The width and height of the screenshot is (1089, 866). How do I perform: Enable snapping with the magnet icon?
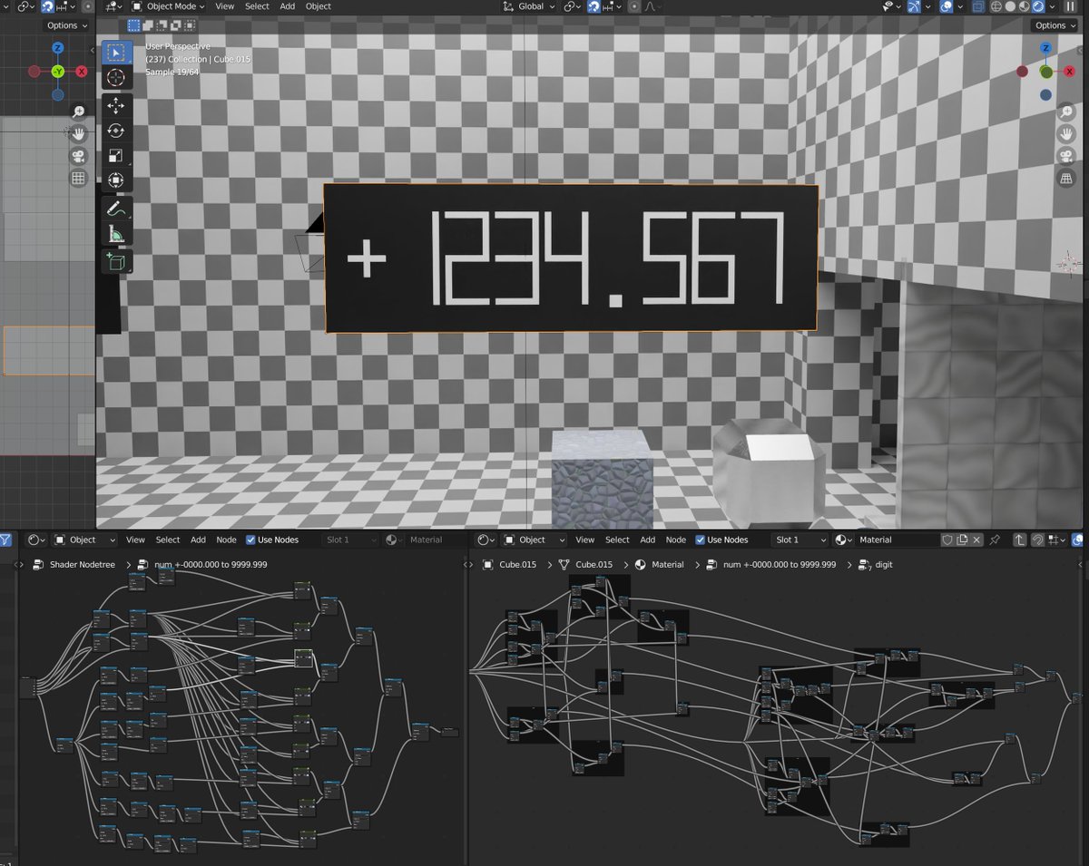[593, 6]
